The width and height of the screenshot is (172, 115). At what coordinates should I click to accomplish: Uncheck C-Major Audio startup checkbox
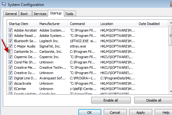10,46
